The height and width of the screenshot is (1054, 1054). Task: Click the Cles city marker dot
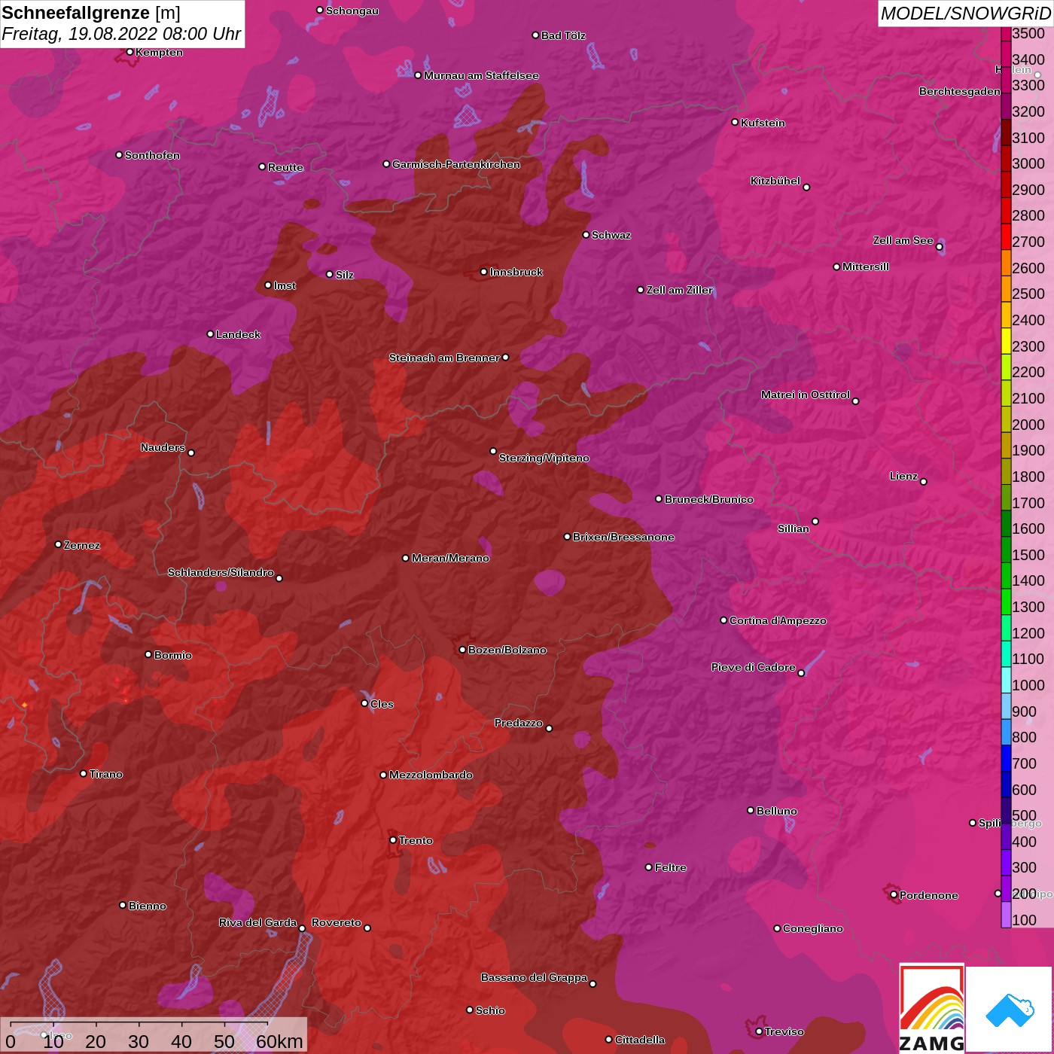[x=364, y=703]
